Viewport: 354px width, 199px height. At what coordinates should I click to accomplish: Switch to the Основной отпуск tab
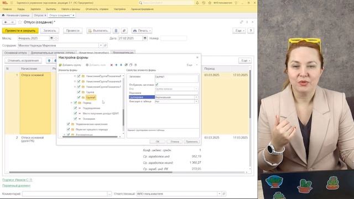[15, 53]
